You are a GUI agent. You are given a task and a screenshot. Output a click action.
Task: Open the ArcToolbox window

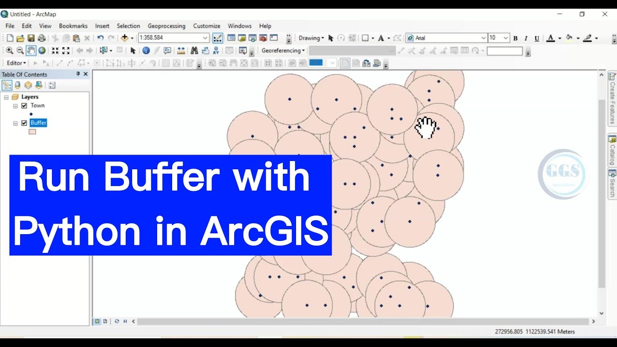pos(263,38)
